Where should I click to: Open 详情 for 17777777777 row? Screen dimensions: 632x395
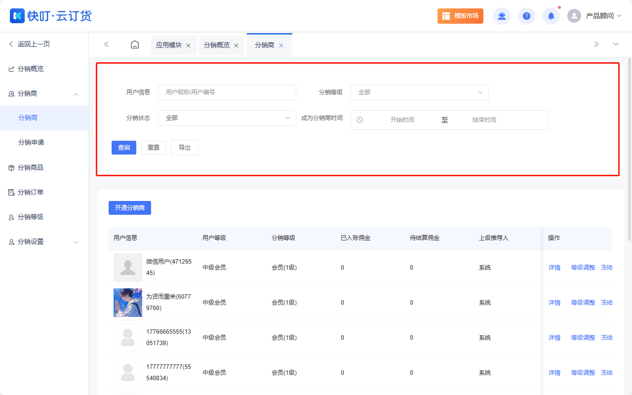[554, 373]
